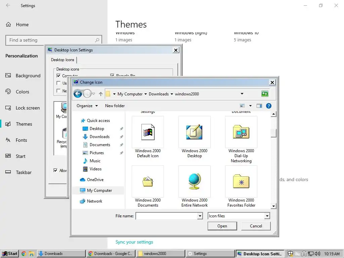Click the Start button on taskbar
The height and width of the screenshot is (258, 344).
coord(10,254)
